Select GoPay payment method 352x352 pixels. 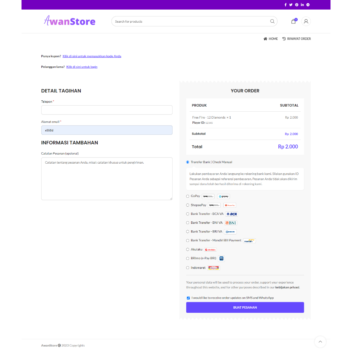188,196
